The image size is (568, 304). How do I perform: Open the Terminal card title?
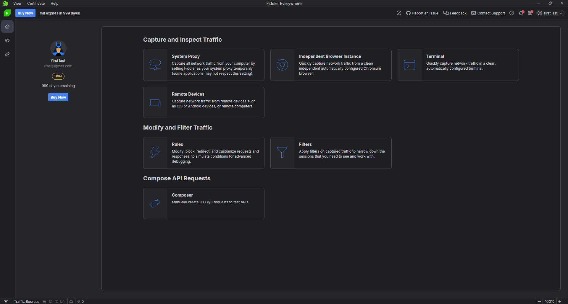coord(435,56)
